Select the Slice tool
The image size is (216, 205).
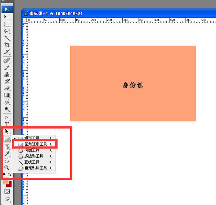(x=7, y=52)
